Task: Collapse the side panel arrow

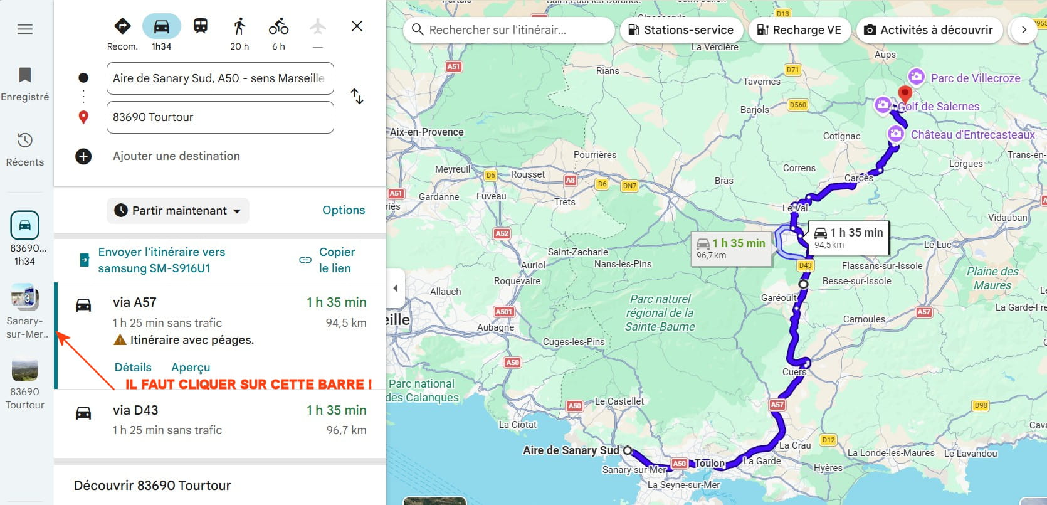Action: click(x=395, y=289)
